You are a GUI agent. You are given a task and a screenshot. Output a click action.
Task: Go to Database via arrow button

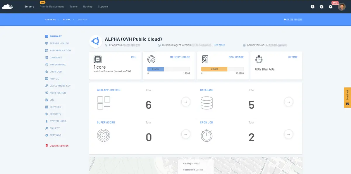[289, 102]
